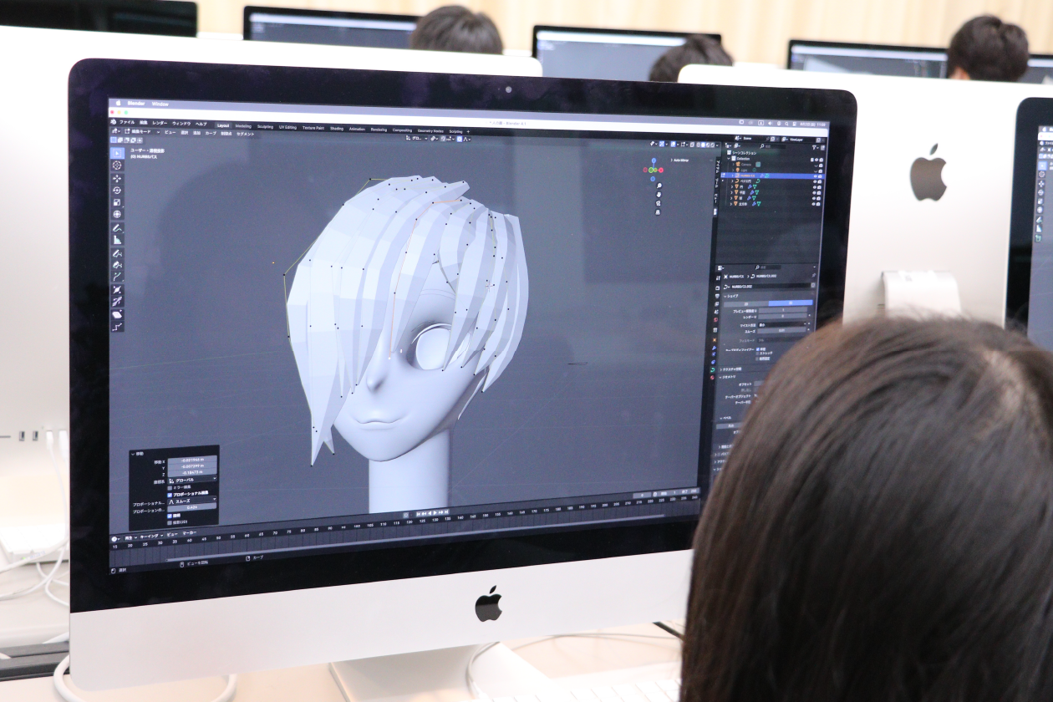1053x702 pixels.
Task: Pick the Move tool in the toolbar
Action: 117,179
